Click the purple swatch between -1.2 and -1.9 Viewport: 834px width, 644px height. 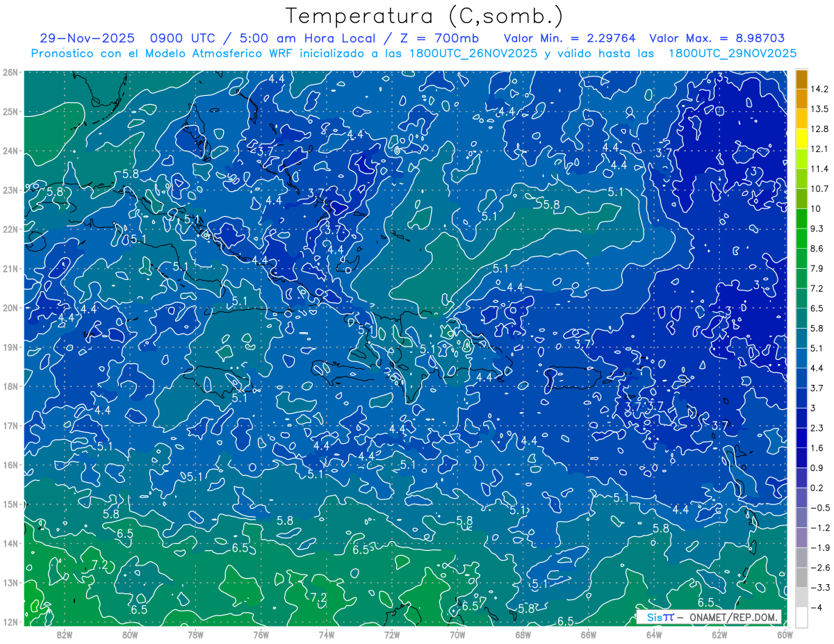click(x=801, y=537)
